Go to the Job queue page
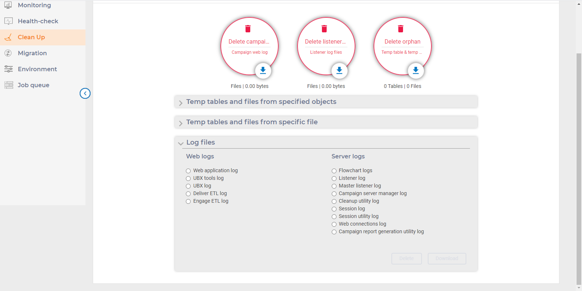The height and width of the screenshot is (291, 582). [33, 85]
